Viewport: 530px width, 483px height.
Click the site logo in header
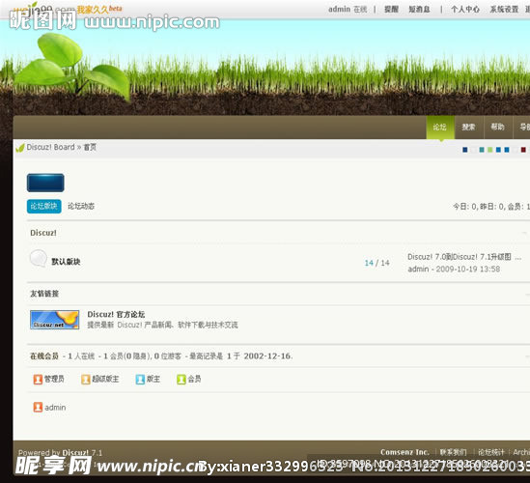click(x=68, y=9)
